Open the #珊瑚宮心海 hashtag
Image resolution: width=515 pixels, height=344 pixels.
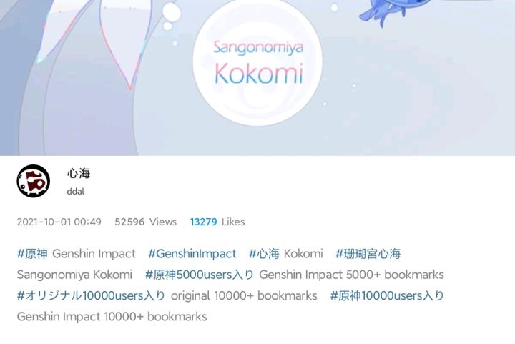(368, 254)
